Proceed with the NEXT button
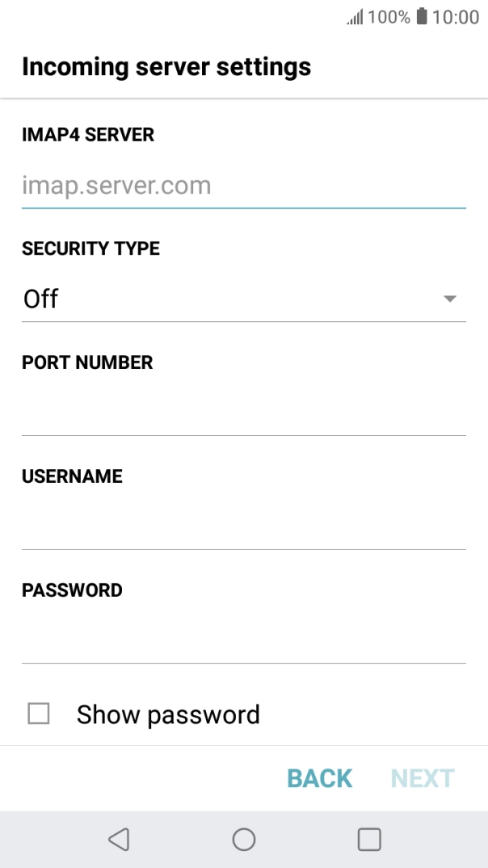The image size is (488, 868). pos(423,778)
